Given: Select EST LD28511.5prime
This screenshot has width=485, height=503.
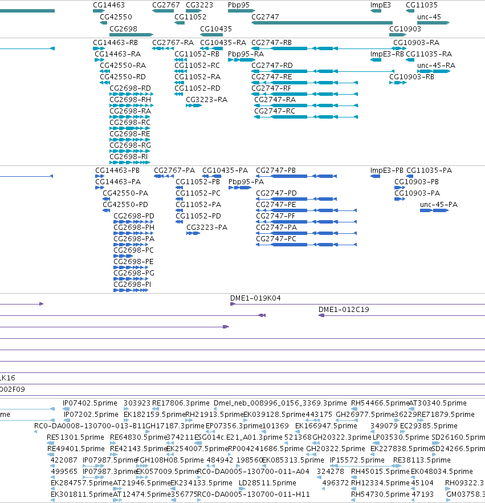Looking at the screenshot, I should pyautogui.click(x=267, y=483).
